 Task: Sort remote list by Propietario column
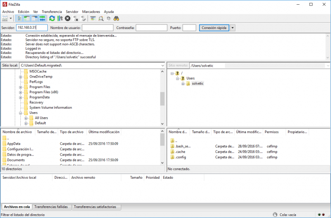pyautogui.click(x=297, y=132)
